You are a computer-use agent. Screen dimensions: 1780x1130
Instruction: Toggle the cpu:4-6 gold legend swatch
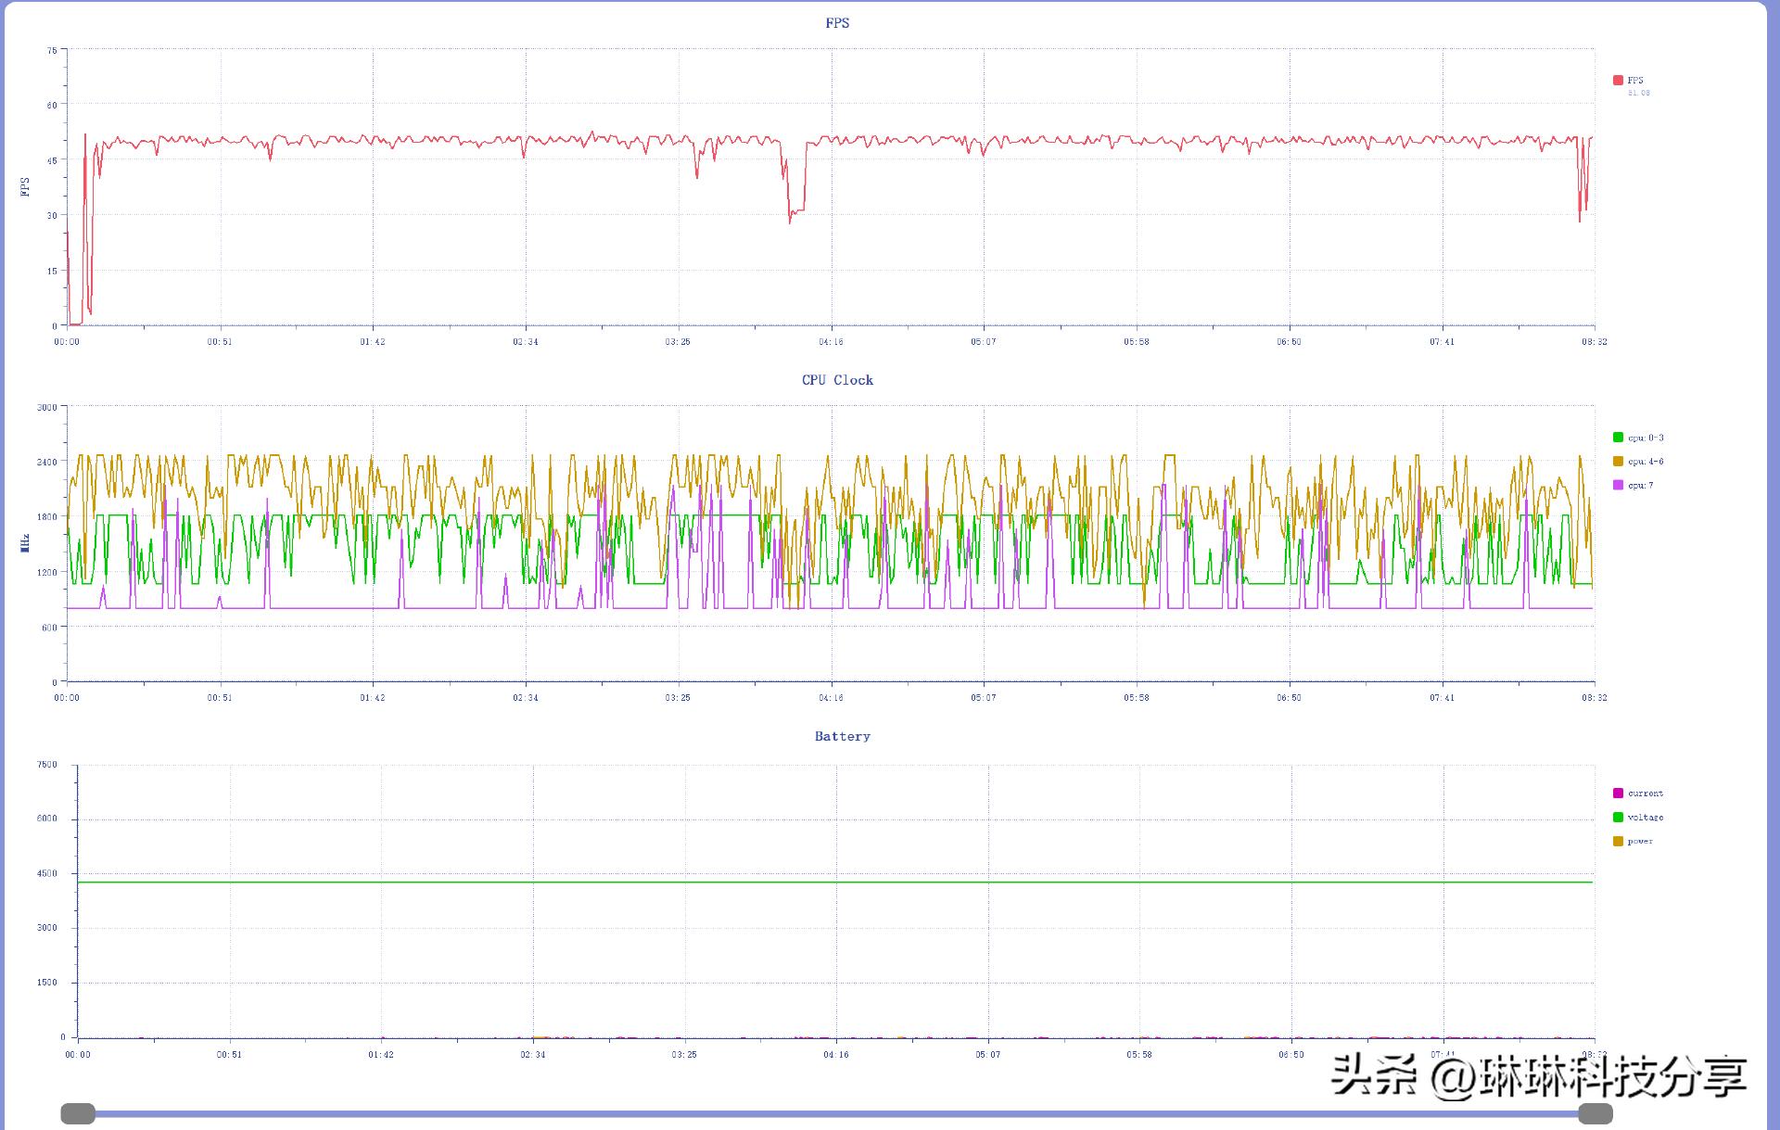1618,462
